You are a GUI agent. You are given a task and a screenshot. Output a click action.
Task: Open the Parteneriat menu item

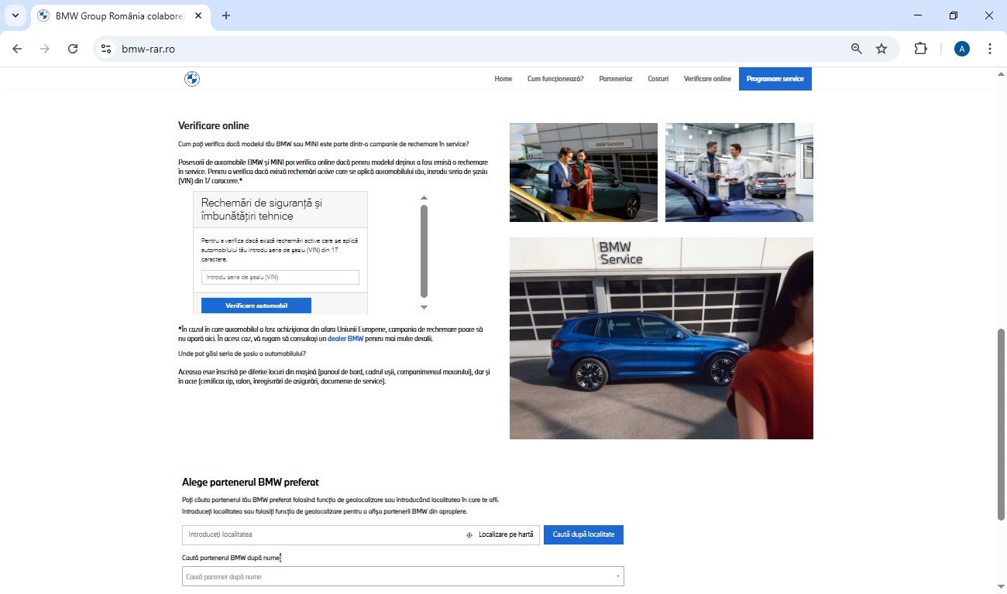[616, 79]
